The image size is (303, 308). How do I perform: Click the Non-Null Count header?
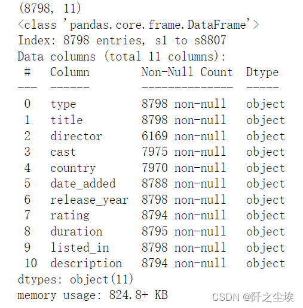tap(187, 72)
